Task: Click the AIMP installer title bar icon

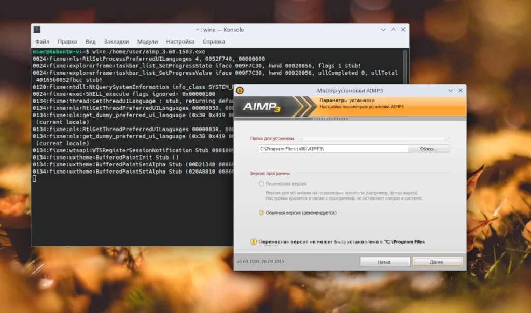Action: point(240,90)
